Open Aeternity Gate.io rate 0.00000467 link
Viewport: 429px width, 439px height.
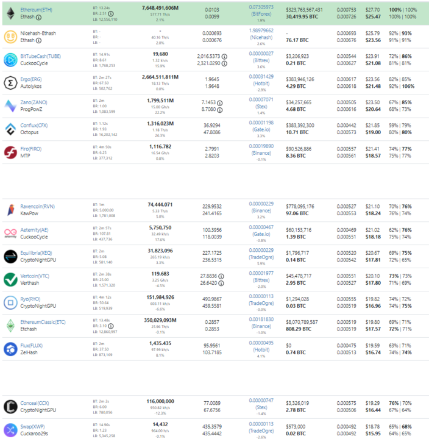(x=261, y=227)
